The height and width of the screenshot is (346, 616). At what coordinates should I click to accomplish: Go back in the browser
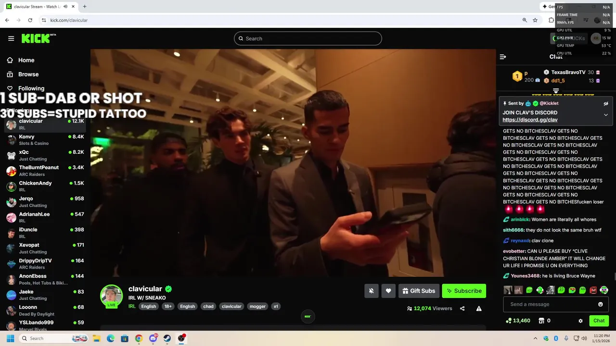[x=7, y=20]
